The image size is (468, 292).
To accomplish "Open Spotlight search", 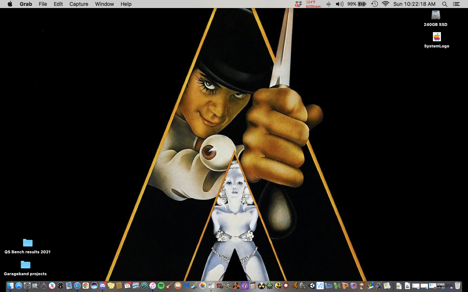I will coord(445,4).
